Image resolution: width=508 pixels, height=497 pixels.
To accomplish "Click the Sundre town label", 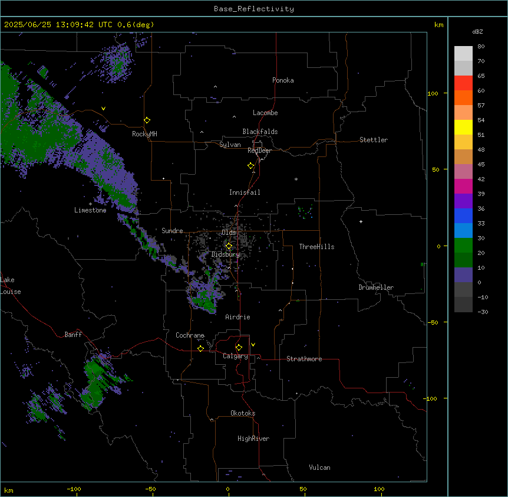I will coord(172,231).
